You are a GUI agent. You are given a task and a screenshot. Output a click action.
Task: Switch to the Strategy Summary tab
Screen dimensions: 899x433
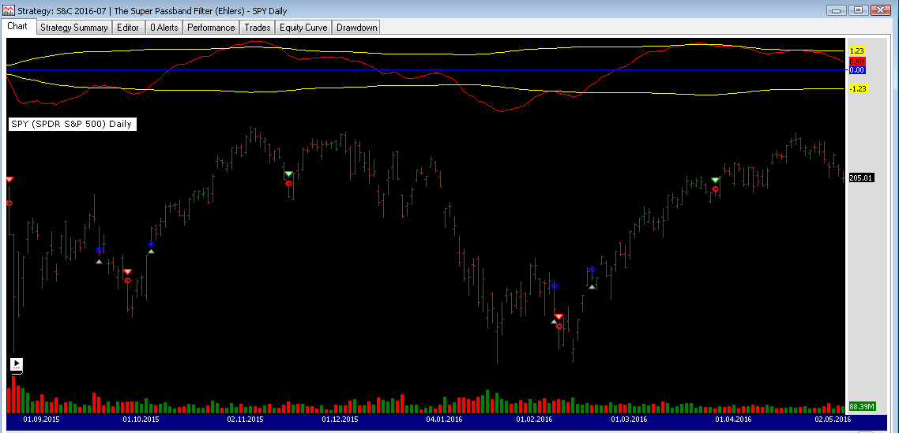(73, 28)
